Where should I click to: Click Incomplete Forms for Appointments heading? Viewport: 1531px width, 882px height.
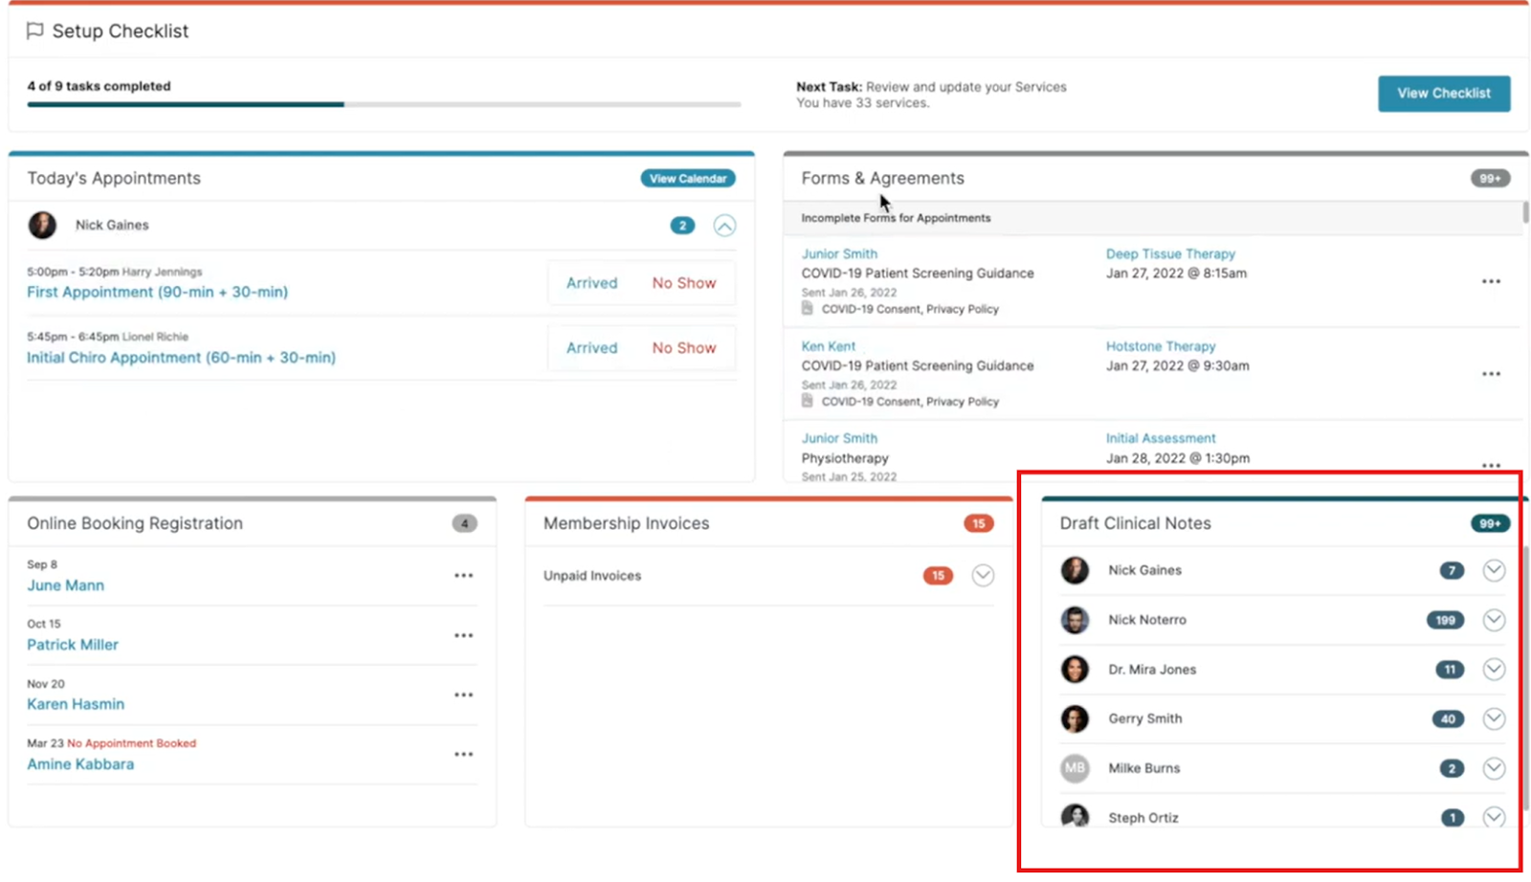click(x=896, y=218)
